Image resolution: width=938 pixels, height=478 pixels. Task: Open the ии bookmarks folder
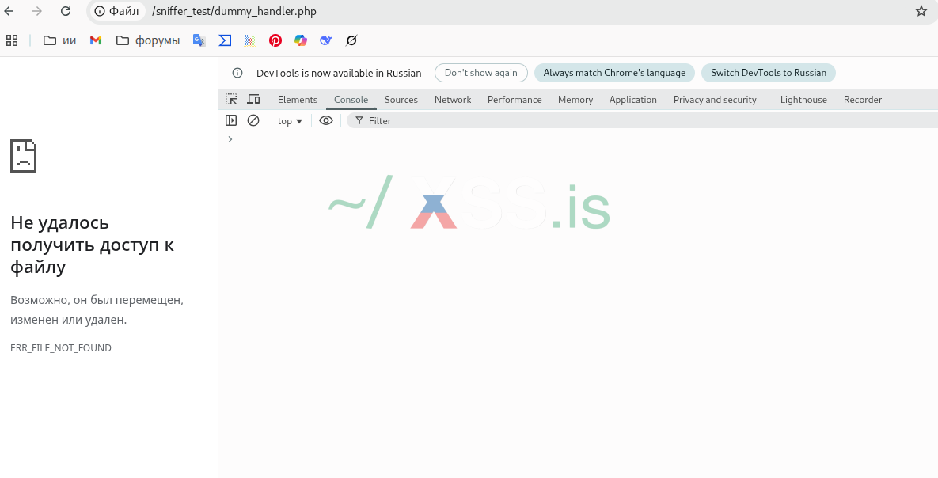tap(60, 40)
